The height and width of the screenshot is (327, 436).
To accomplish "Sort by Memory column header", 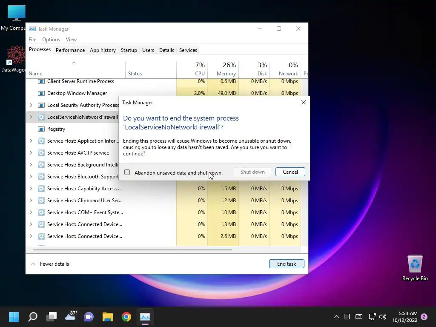I will pos(223,69).
